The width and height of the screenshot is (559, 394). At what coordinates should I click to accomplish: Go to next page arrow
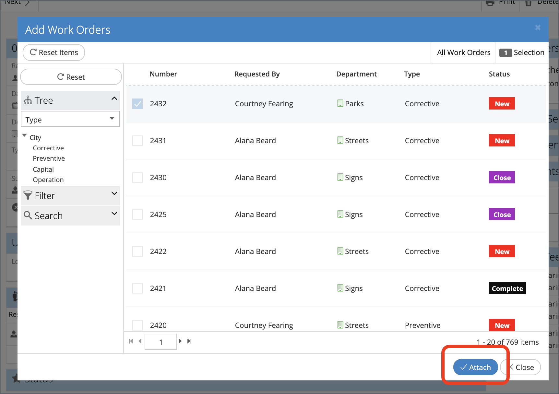point(180,341)
